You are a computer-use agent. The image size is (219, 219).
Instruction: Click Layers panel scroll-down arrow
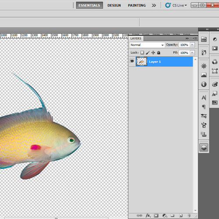pyautogui.click(x=195, y=210)
